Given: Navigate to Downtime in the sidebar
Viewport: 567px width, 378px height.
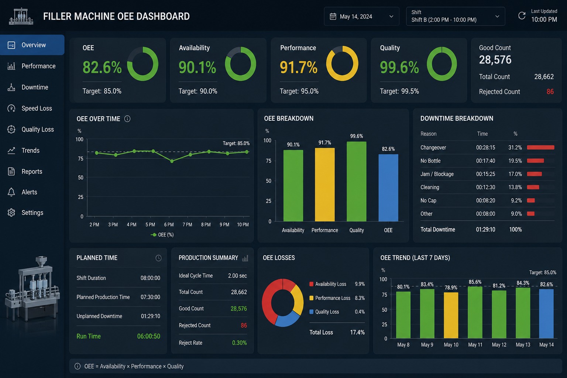Looking at the screenshot, I should [x=32, y=87].
